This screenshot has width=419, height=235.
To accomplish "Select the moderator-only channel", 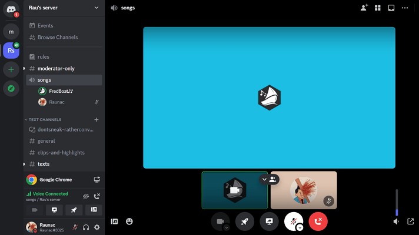I will 56,69.
